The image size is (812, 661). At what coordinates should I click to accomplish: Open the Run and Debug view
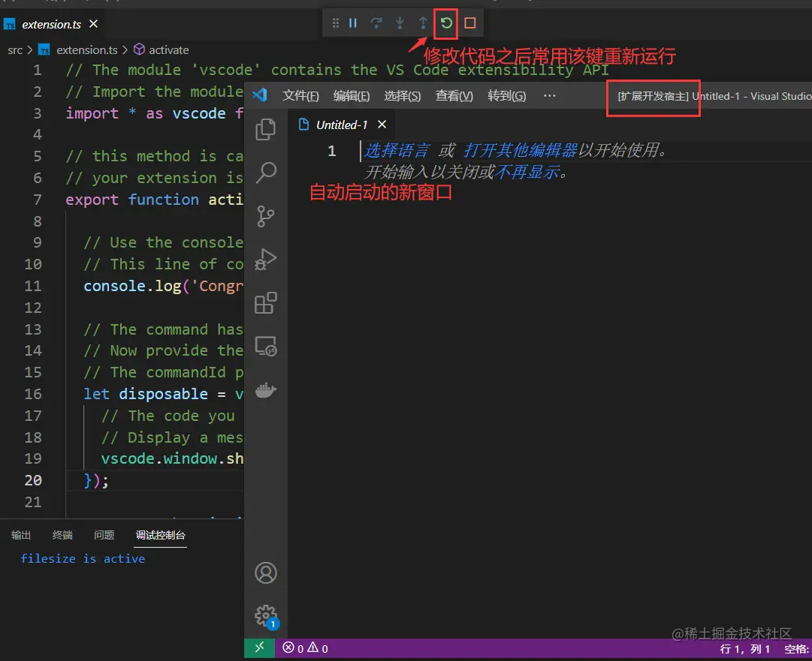[x=266, y=260]
